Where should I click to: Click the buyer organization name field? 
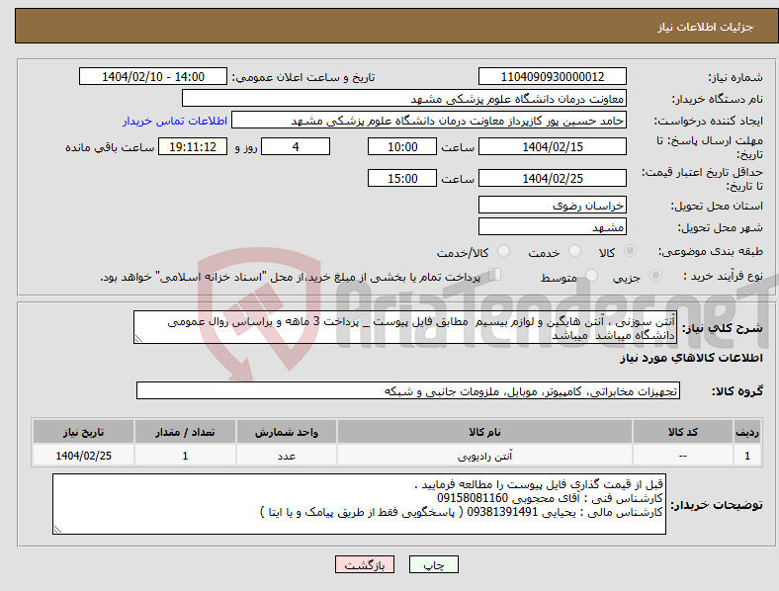[x=404, y=98]
